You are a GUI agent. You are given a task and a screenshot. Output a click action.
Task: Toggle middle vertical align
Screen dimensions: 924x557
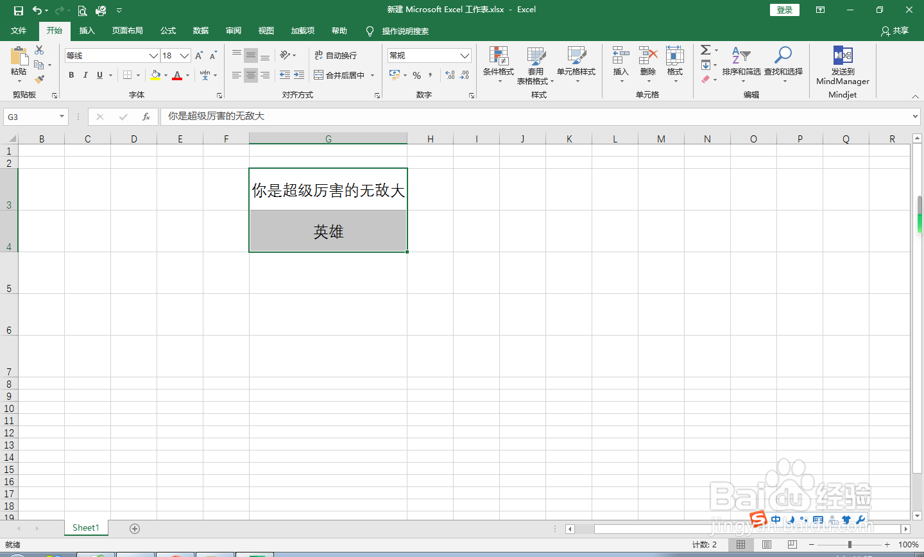[251, 55]
